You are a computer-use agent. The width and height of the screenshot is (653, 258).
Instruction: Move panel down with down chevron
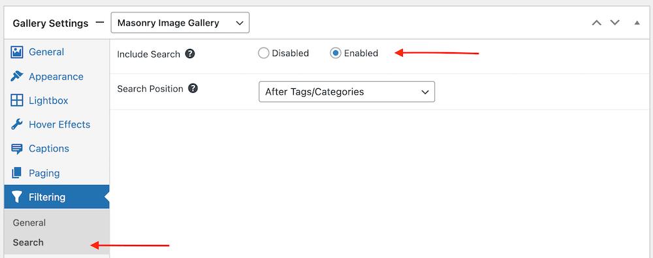point(615,23)
